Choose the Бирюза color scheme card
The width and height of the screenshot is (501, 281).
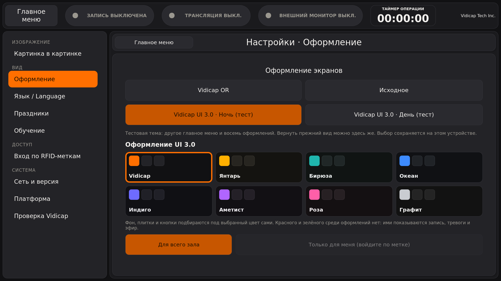[x=349, y=167]
